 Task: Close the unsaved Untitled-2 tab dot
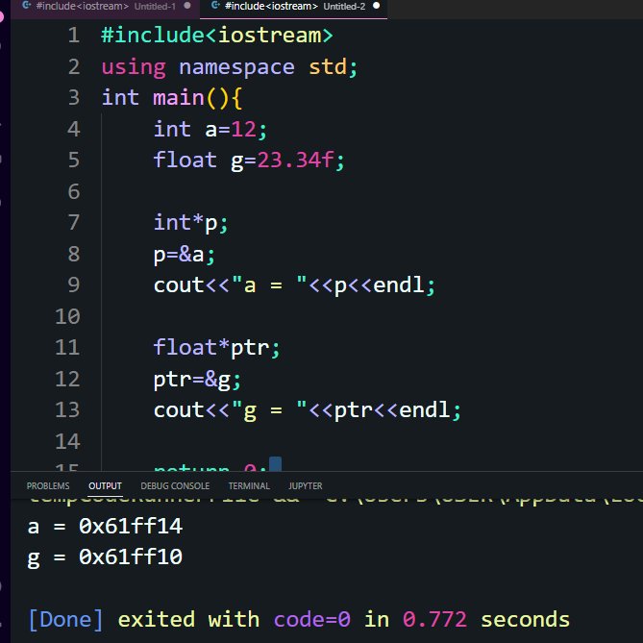(376, 6)
